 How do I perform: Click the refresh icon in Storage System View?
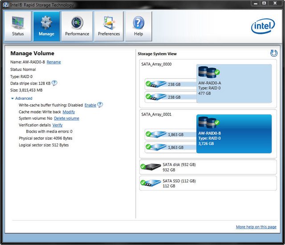point(273,53)
